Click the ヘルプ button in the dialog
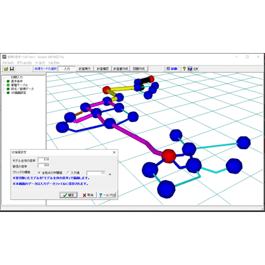Image resolution: width=265 pixels, height=265 pixels. tap(107, 195)
